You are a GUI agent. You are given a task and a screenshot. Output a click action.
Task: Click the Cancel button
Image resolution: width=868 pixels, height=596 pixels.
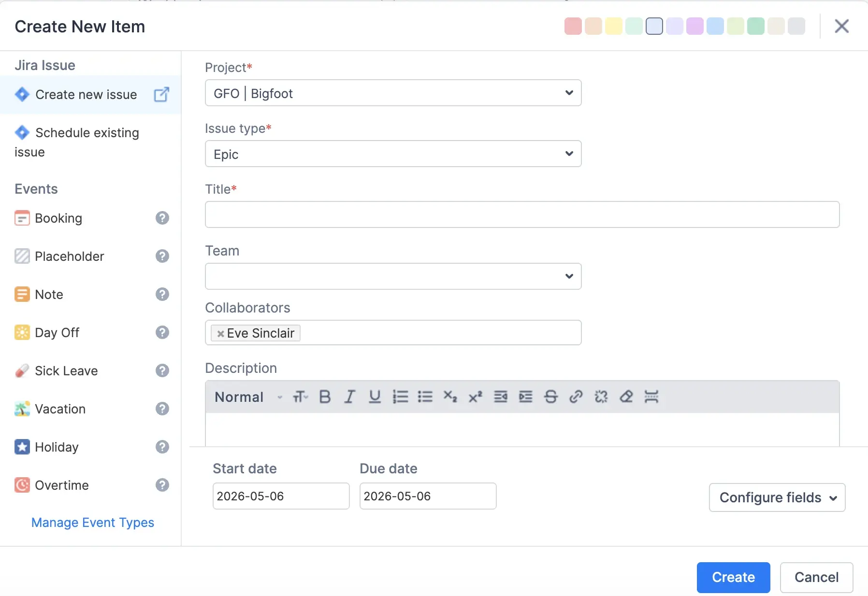point(816,577)
